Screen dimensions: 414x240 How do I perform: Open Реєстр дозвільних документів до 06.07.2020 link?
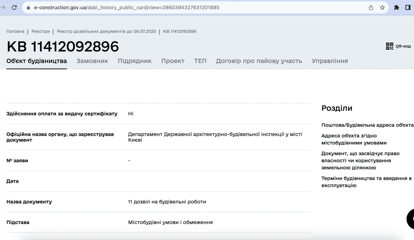coord(107,32)
